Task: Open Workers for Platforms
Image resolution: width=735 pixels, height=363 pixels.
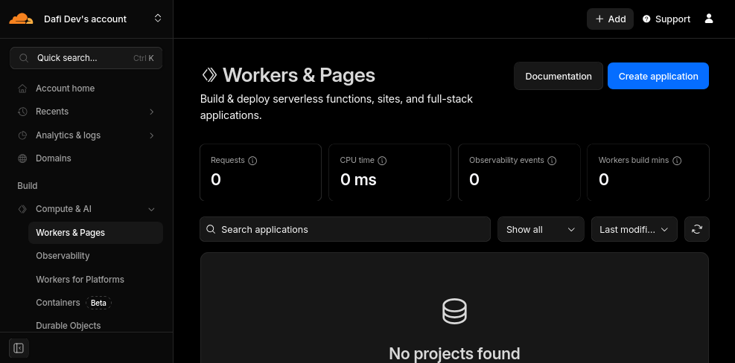Action: pos(80,280)
